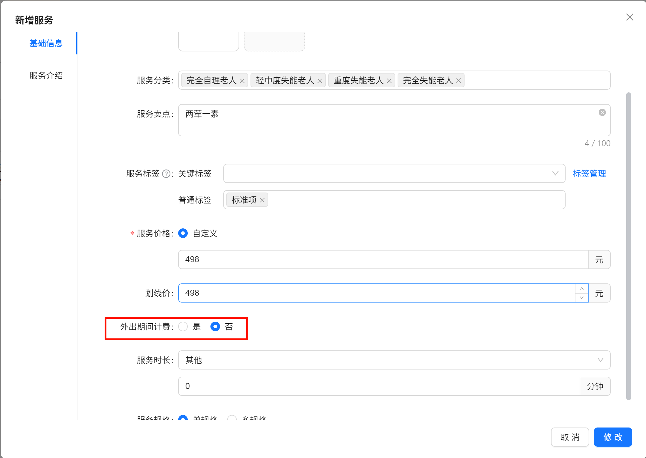Screen dimensions: 646x458
Task: Increase 划线价 with the up arrow
Action: [x=581, y=289]
